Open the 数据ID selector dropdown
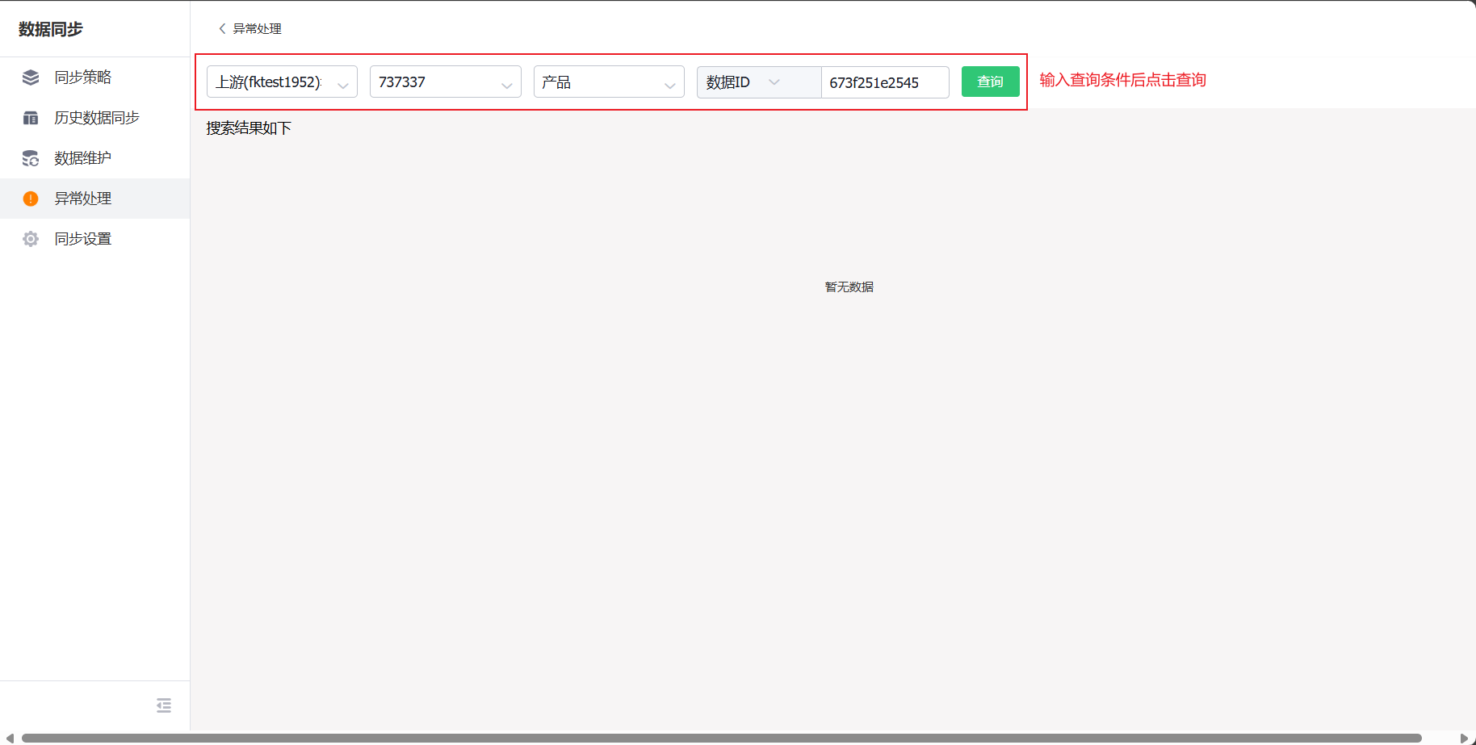The height and width of the screenshot is (745, 1476). click(774, 82)
